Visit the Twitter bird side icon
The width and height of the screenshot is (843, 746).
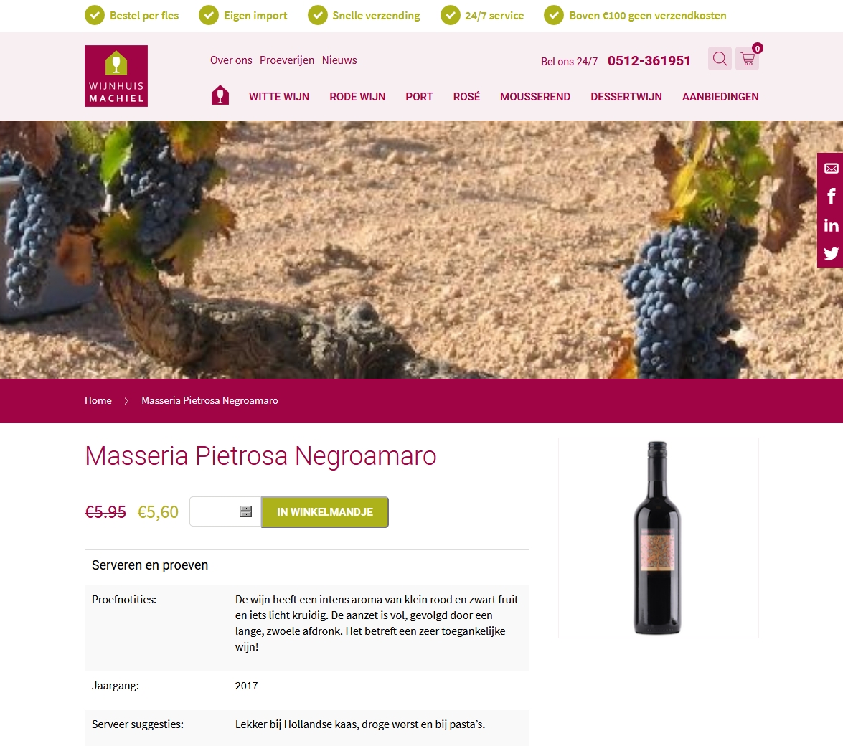point(832,253)
